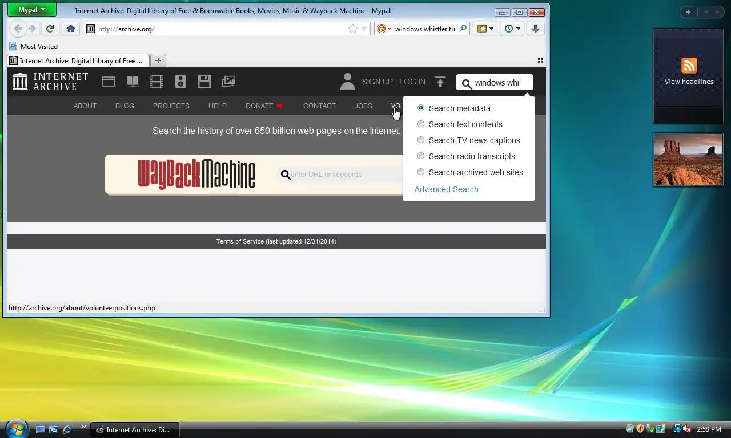The image size is (731, 438).
Task: Select the Internet Archive browser tab
Action: click(x=78, y=60)
